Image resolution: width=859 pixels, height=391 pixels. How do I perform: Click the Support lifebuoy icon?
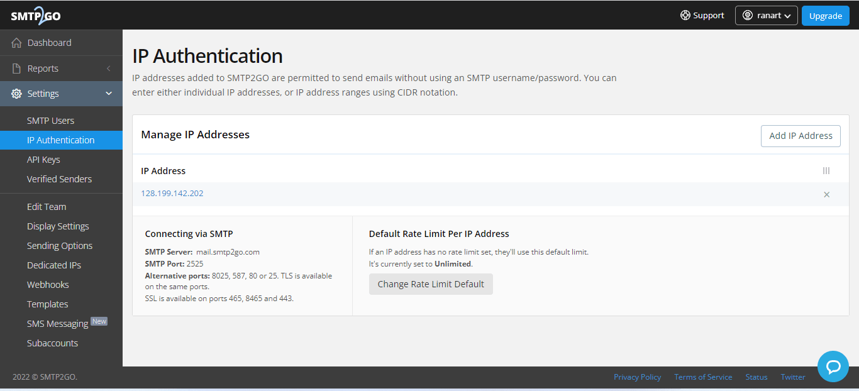click(685, 15)
